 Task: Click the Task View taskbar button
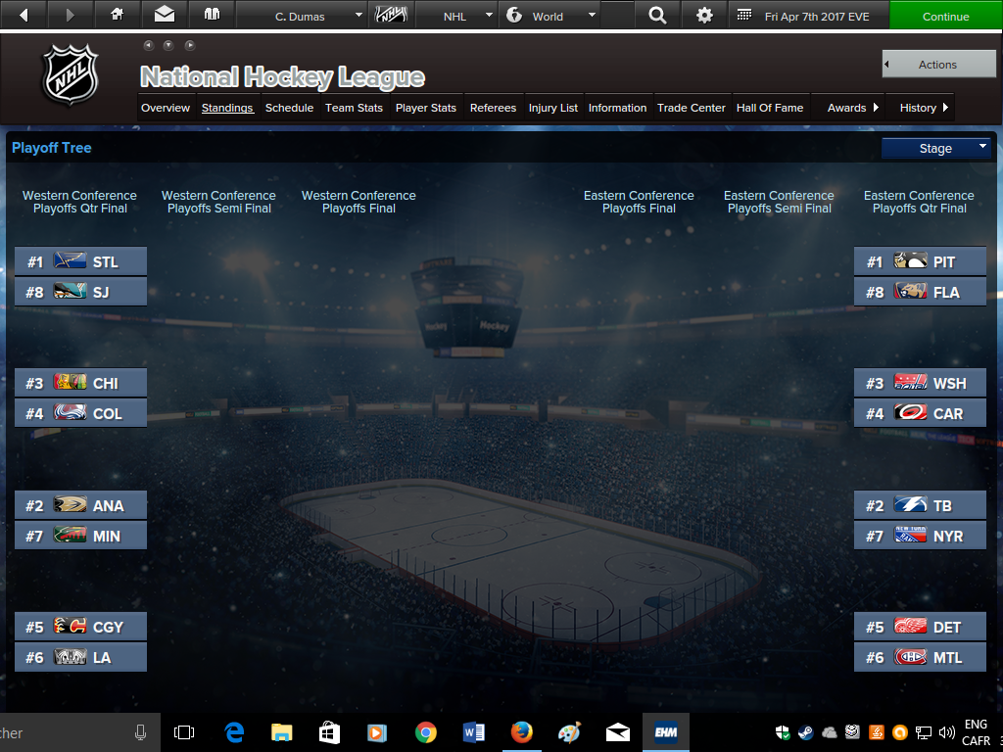(x=184, y=732)
